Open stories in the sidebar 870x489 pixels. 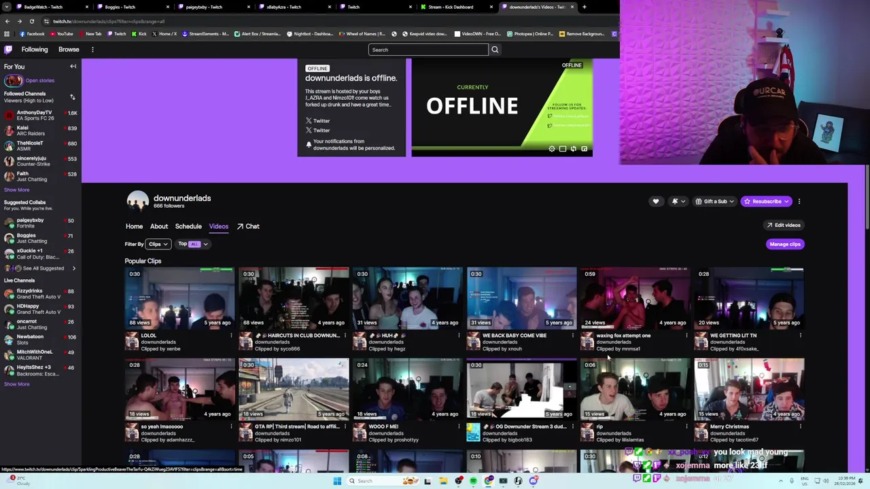click(29, 80)
